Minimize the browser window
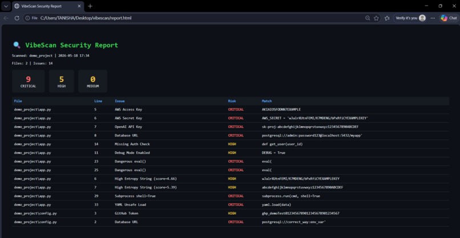Image resolution: width=460 pixels, height=238 pixels. point(426,6)
